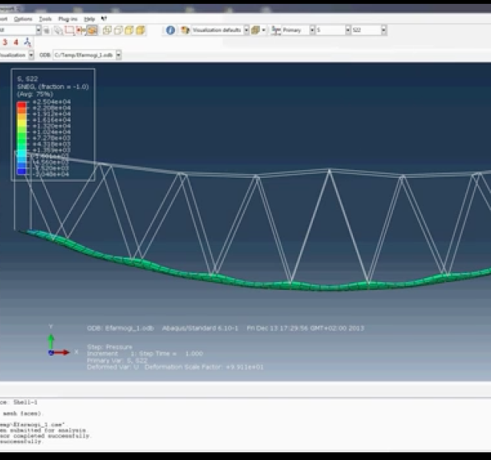
Task: Open the Primary variable type dropdown
Action: 298,30
